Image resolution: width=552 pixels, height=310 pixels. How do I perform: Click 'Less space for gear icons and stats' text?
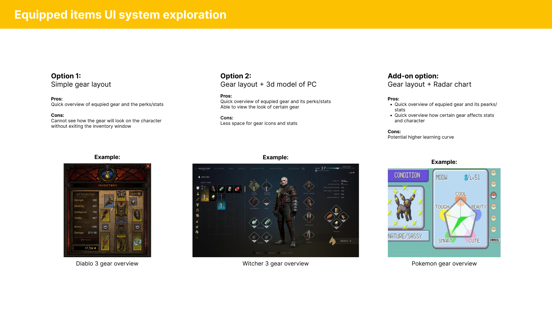[259, 123]
